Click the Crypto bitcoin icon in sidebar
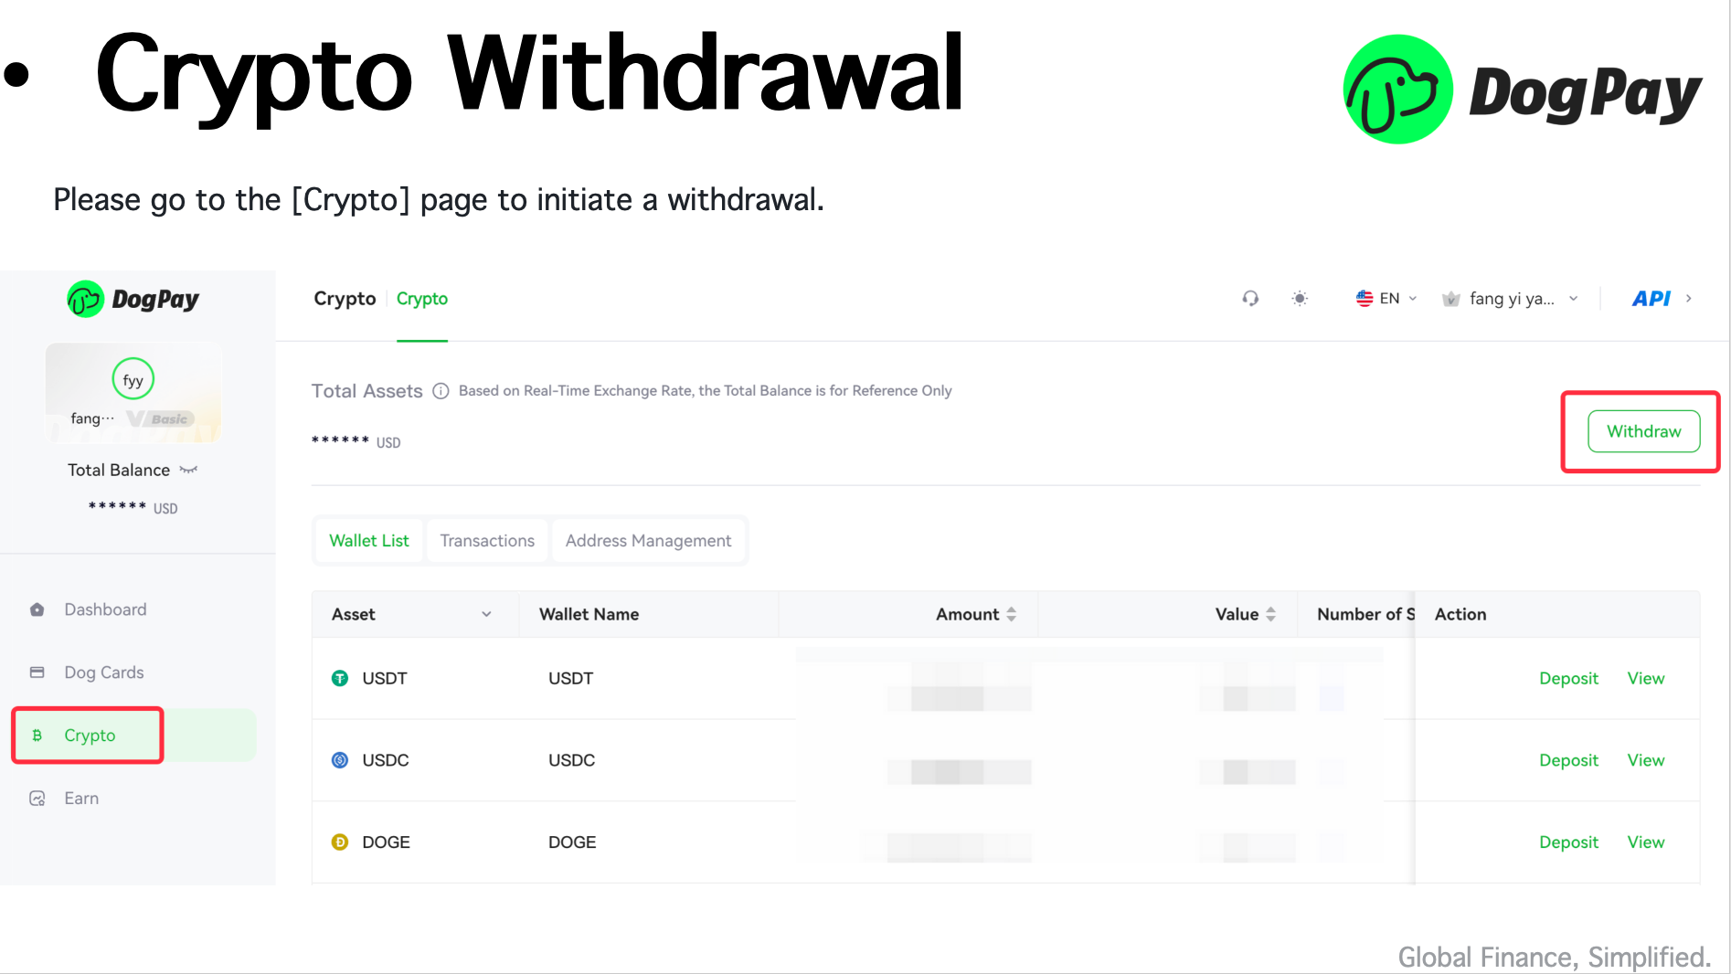 coord(37,736)
